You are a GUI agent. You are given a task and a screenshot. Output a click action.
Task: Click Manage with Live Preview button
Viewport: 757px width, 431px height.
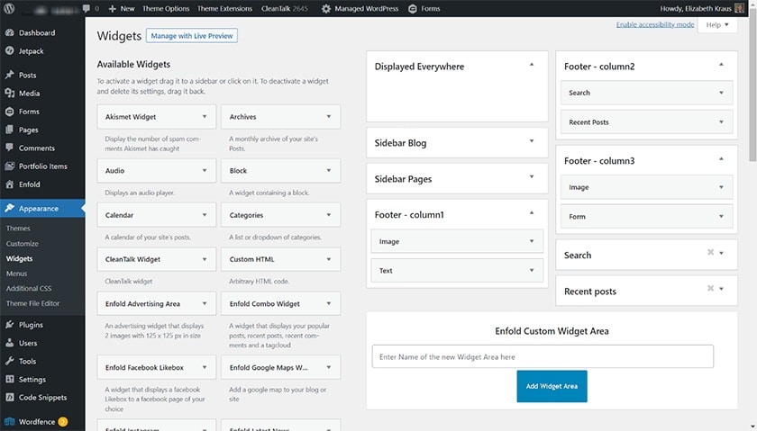tap(192, 36)
